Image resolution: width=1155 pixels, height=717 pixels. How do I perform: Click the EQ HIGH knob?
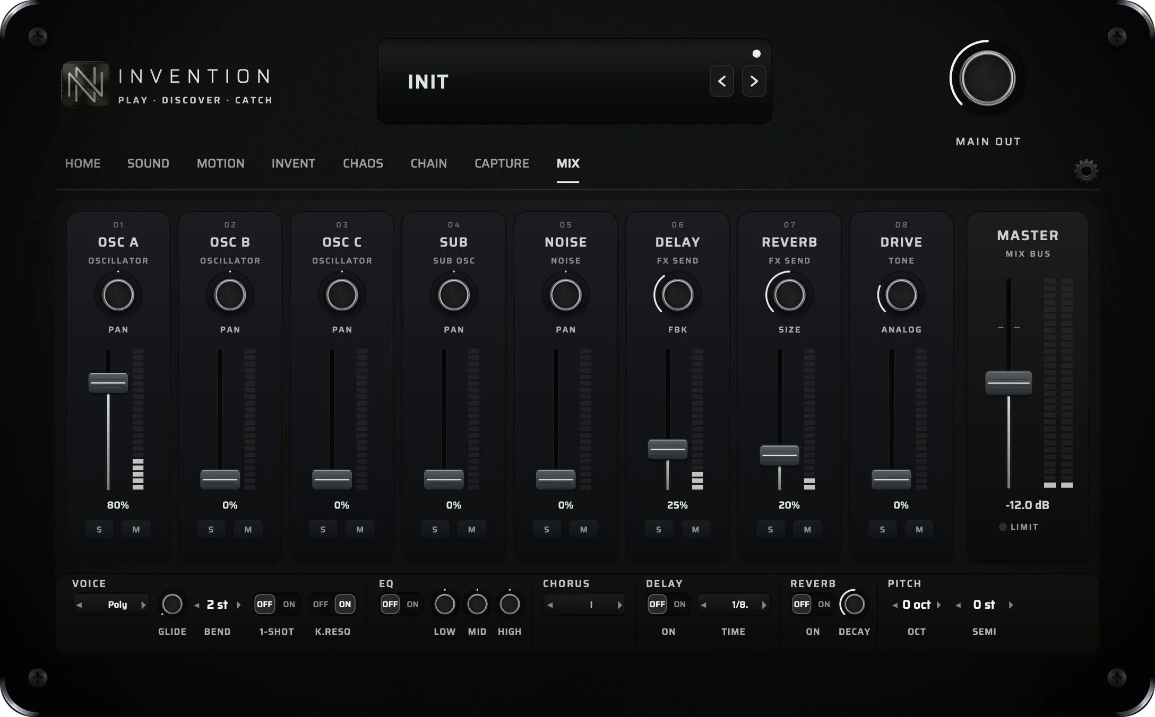(x=510, y=604)
